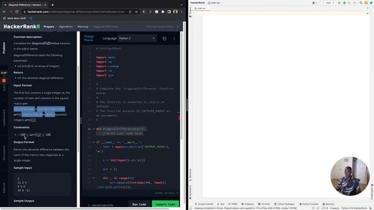
Task: Reload the HackerRank page in the browser
Action: pyautogui.click(x=17, y=12)
